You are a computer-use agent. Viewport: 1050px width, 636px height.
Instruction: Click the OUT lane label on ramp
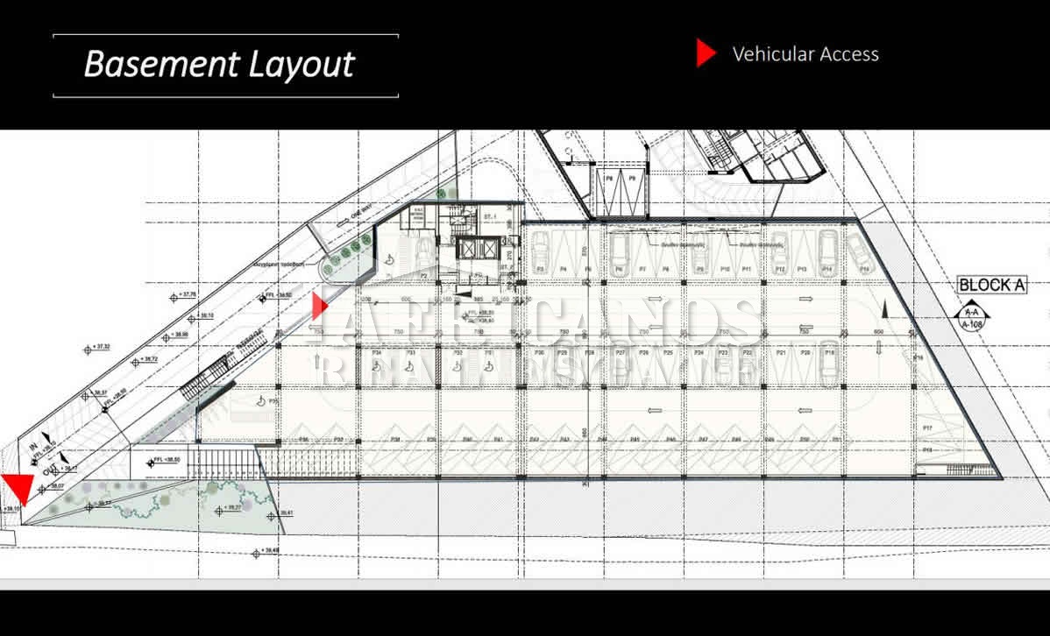47,470
